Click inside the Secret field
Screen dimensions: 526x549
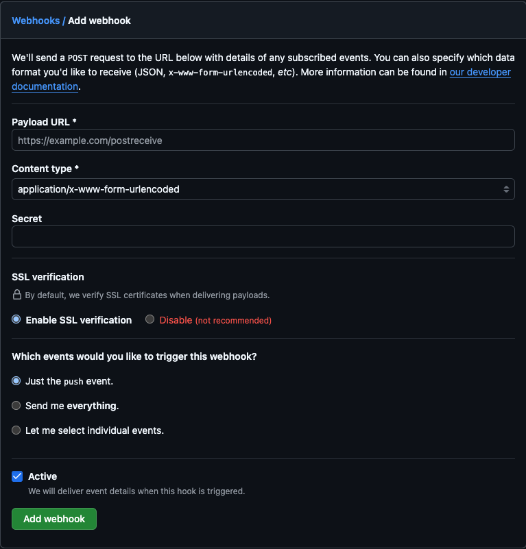coord(263,236)
